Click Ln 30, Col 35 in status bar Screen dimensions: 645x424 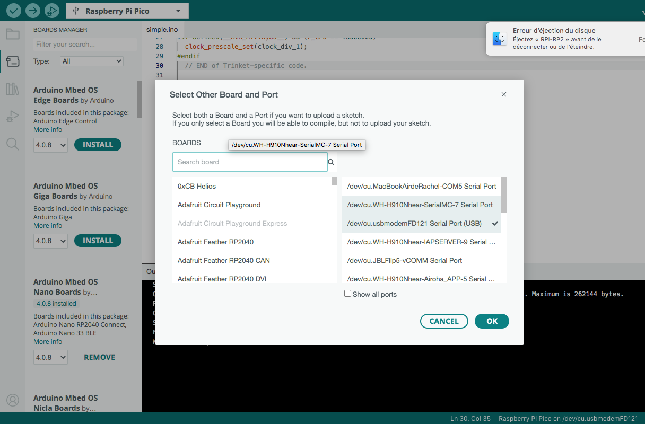[x=470, y=419]
